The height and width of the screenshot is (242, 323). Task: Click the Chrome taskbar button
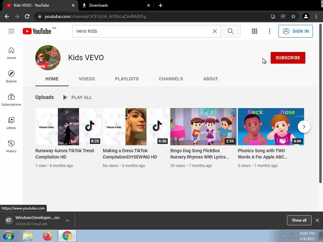tap(67, 236)
